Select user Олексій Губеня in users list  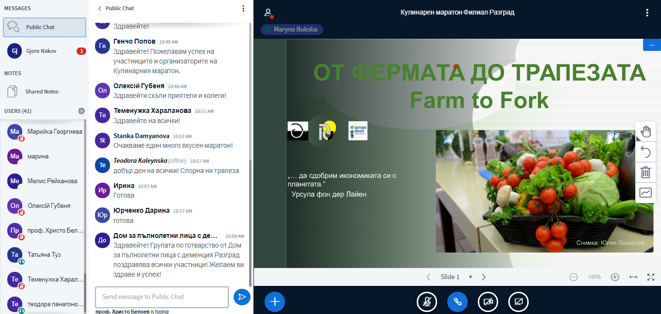[43, 206]
